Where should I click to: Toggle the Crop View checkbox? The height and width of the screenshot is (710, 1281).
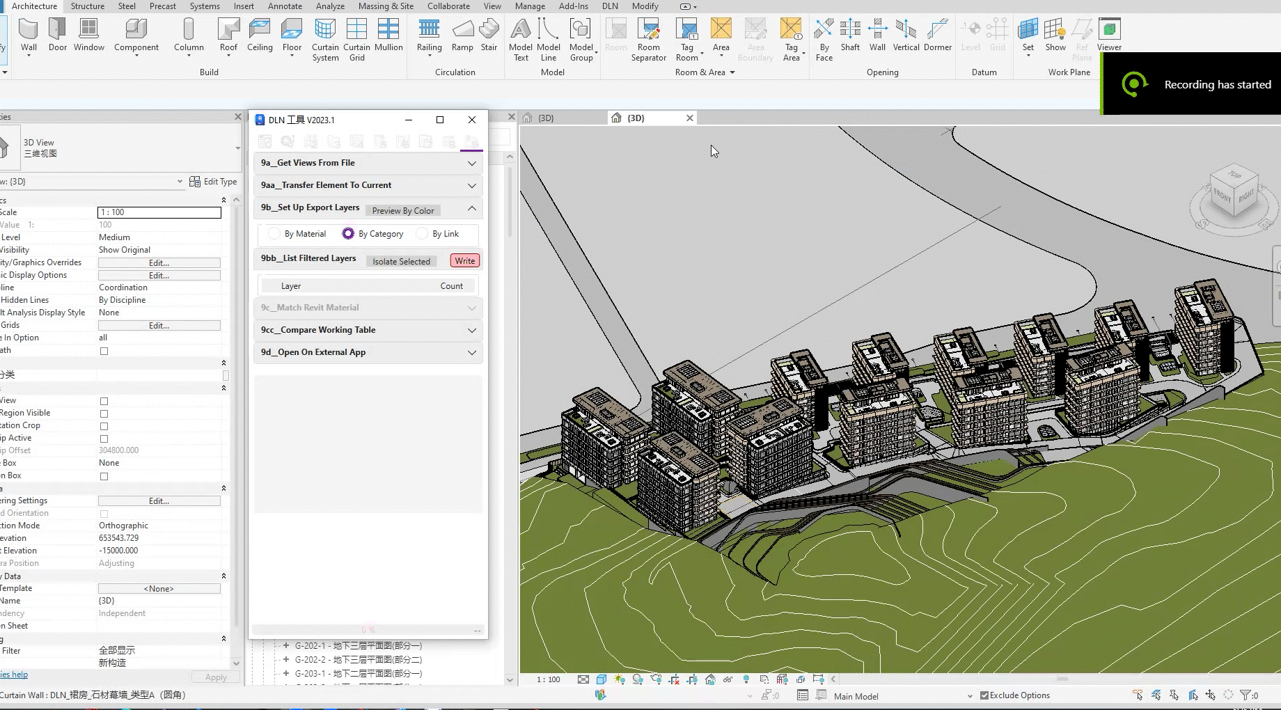(104, 402)
